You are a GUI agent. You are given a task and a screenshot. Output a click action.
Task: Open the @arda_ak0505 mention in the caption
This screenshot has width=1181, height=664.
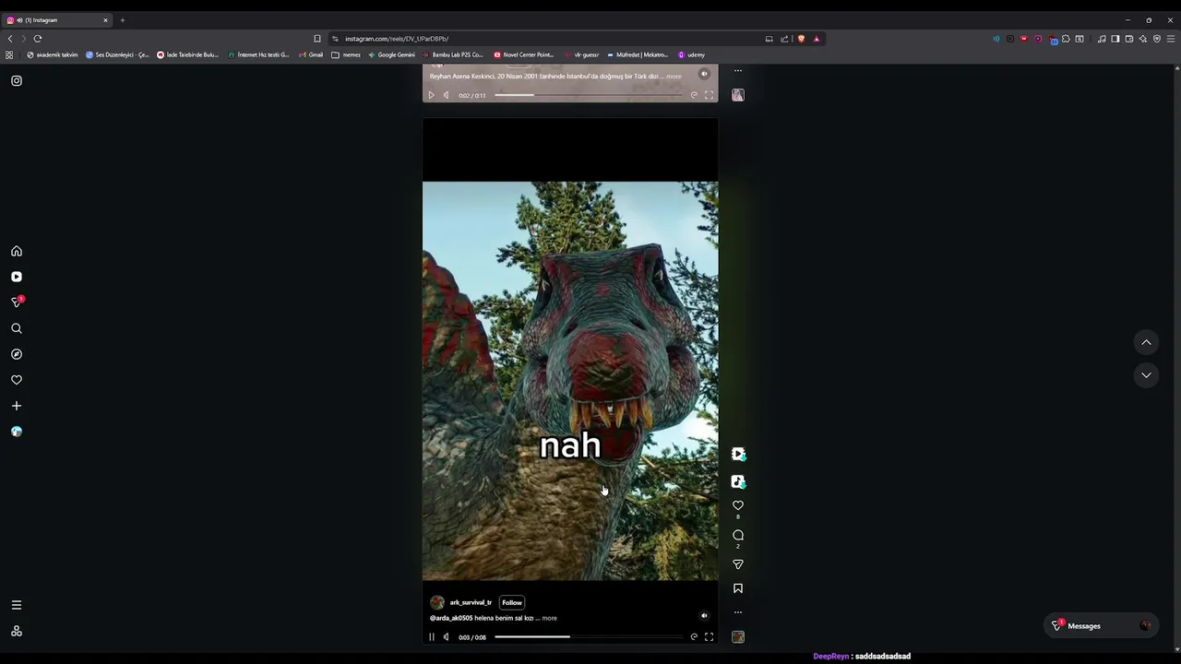[451, 618]
